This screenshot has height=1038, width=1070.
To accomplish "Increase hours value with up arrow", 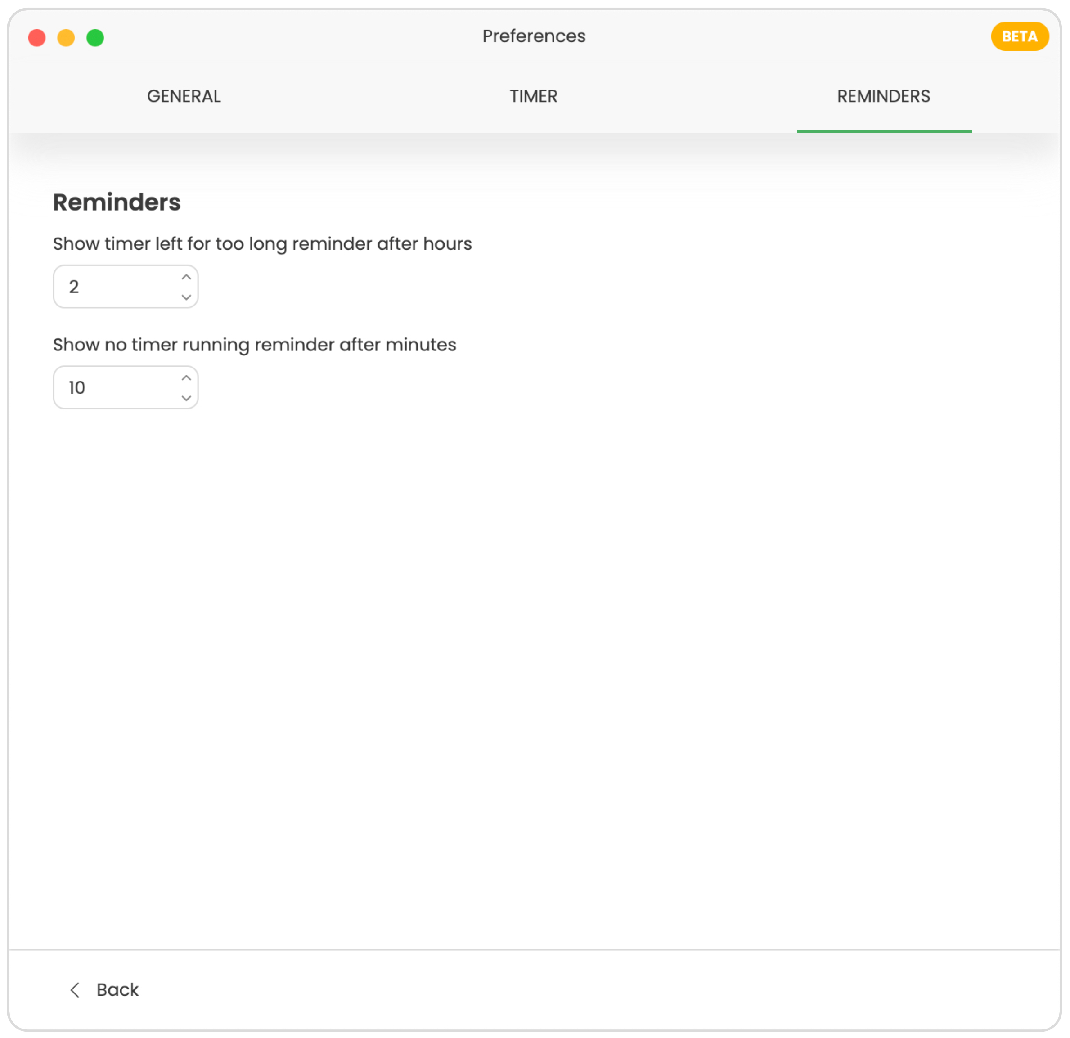I will click(186, 277).
